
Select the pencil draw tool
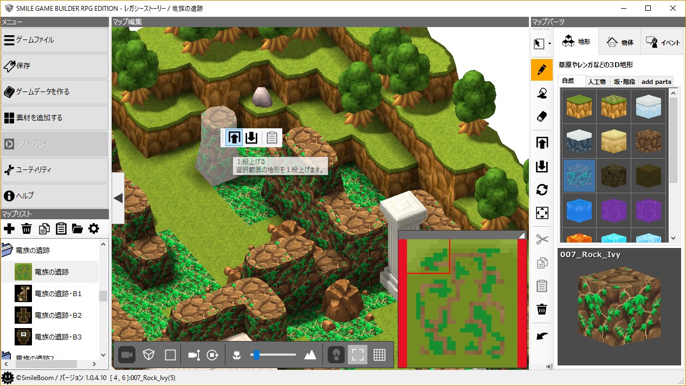point(541,70)
